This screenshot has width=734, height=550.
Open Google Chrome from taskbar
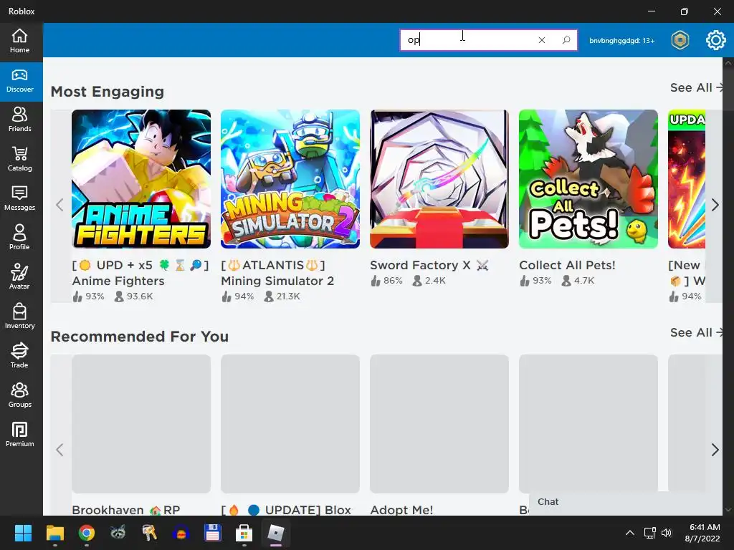87,533
